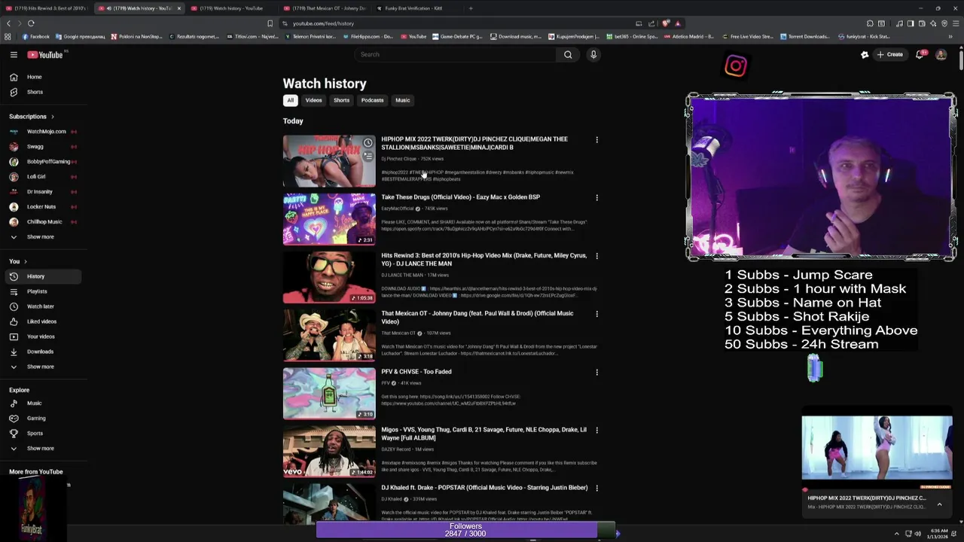This screenshot has width=964, height=542.
Task: Expand the mini player chevron
Action: [939, 504]
